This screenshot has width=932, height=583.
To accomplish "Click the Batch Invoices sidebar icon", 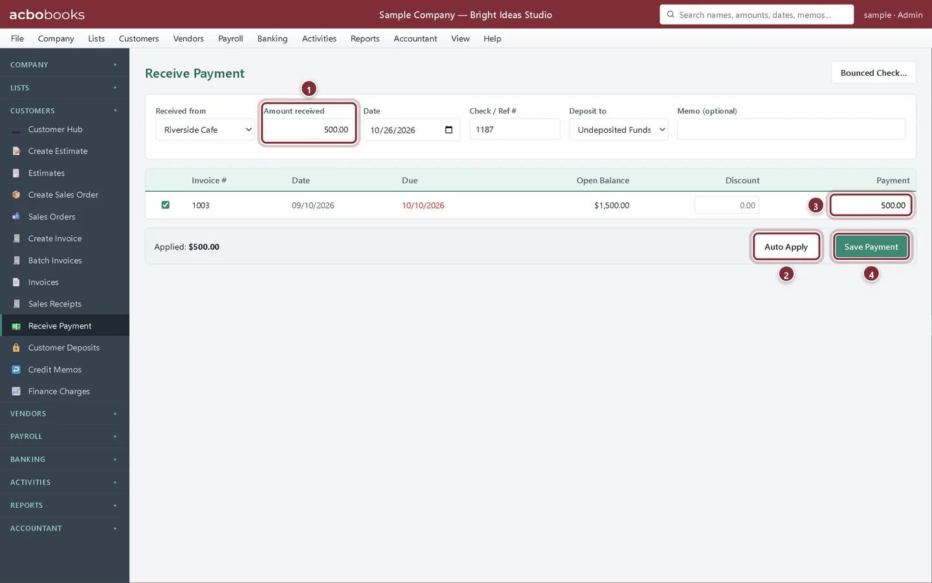I will coord(16,260).
